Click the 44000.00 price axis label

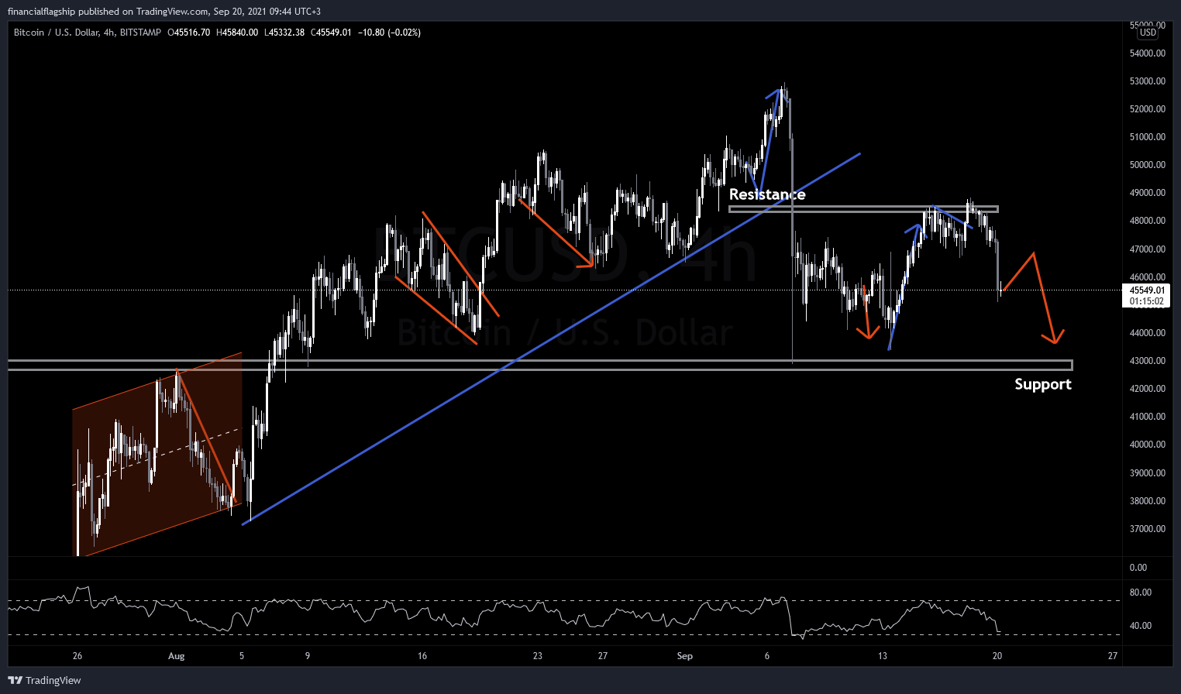point(1148,333)
